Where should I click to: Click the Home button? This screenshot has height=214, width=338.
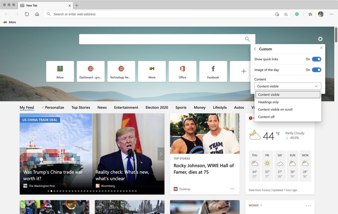[x=37, y=14]
